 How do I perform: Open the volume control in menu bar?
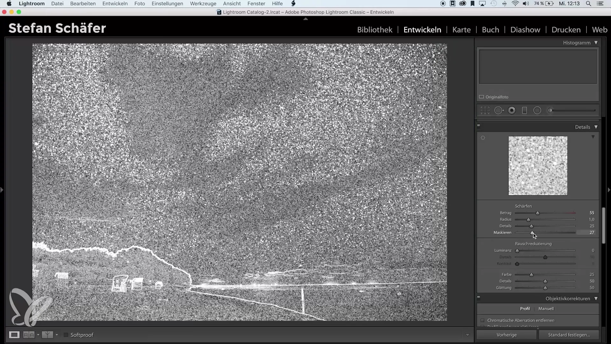click(x=526, y=4)
